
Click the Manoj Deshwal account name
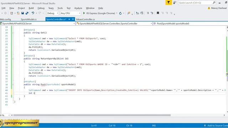pos(219,8)
